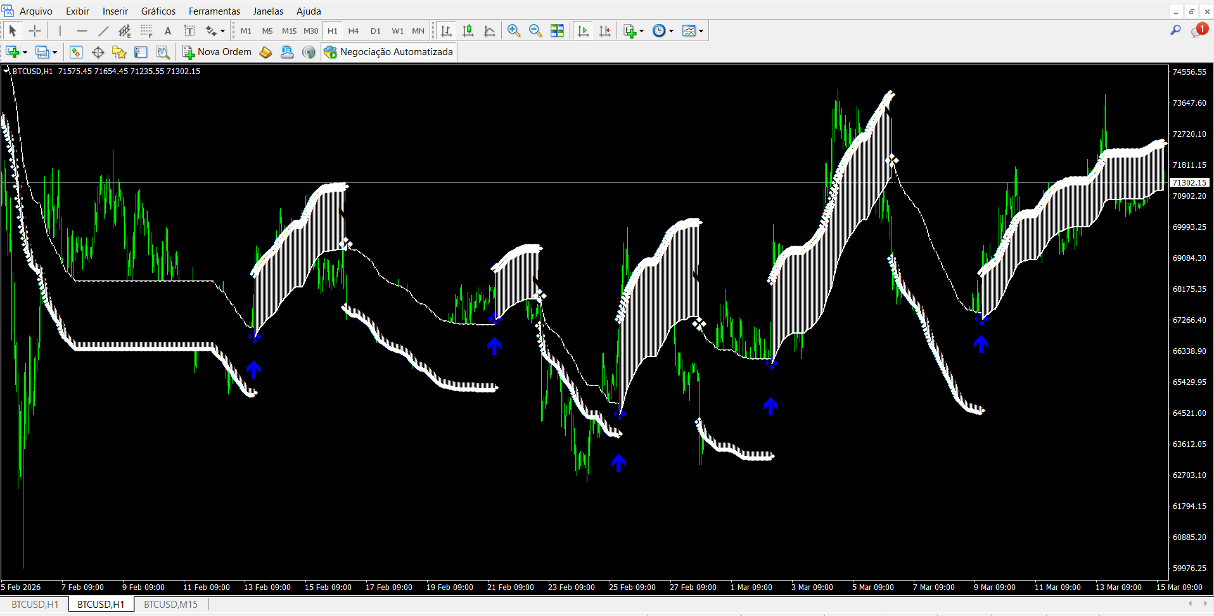This screenshot has width=1214, height=616.
Task: Click the zoom in magnifier icon
Action: pos(514,30)
